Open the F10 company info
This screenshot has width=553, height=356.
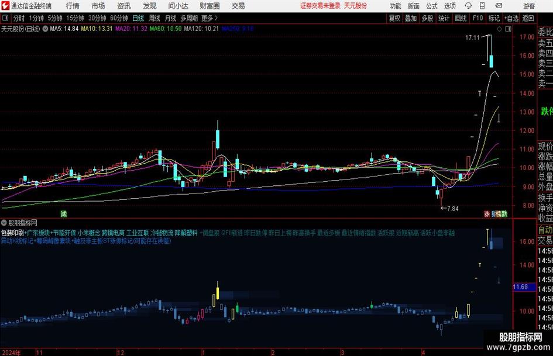478,18
